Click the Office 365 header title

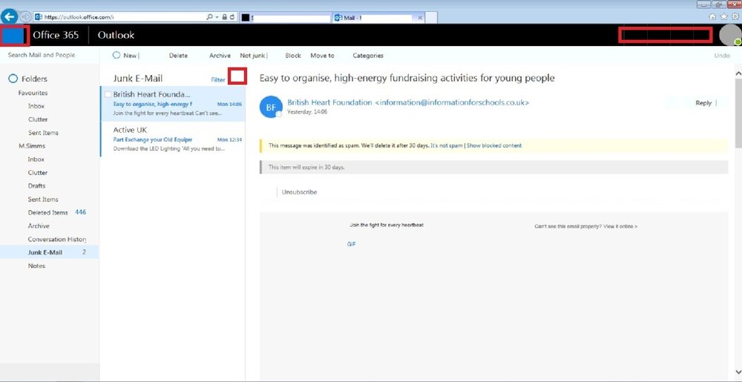(x=56, y=35)
